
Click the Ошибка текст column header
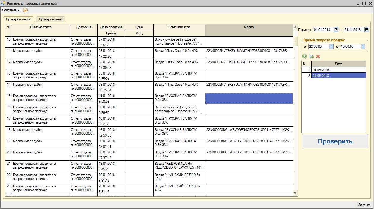click(41, 30)
